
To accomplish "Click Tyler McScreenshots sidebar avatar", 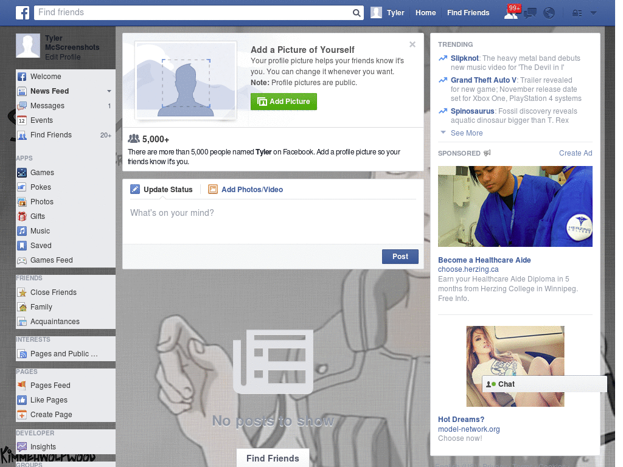I will [x=28, y=46].
